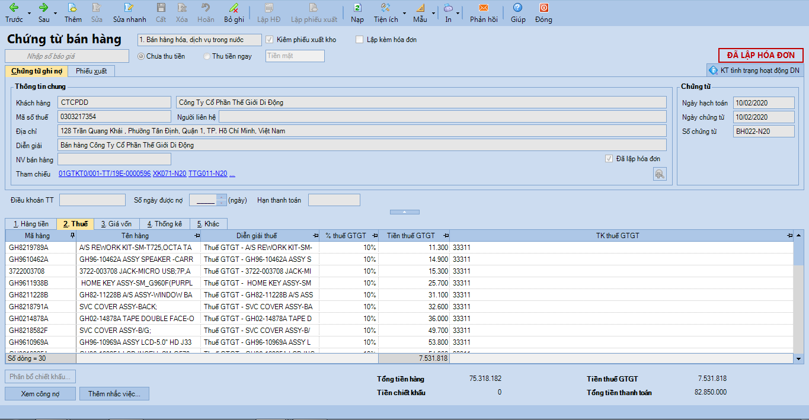Image resolution: width=809 pixels, height=420 pixels.
Task: Click the Lập HĐ invoice icon
Action: coord(268,12)
